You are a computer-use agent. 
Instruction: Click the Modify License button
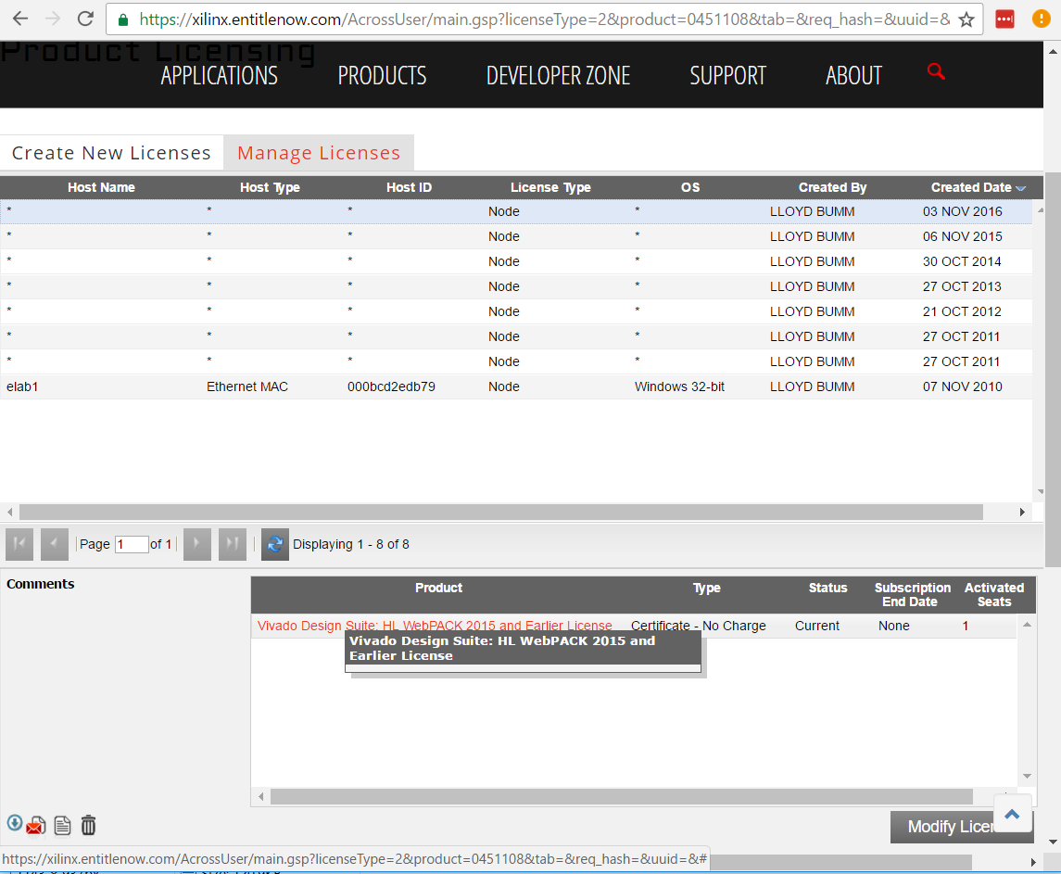(x=962, y=827)
